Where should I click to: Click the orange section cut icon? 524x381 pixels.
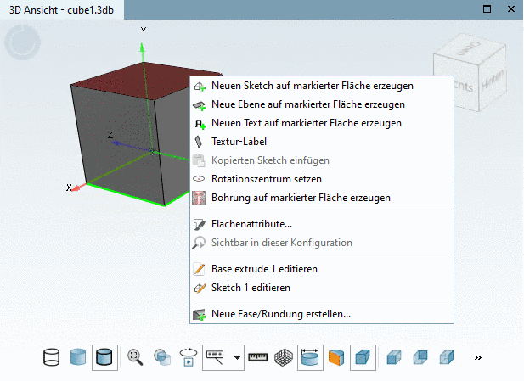click(336, 357)
